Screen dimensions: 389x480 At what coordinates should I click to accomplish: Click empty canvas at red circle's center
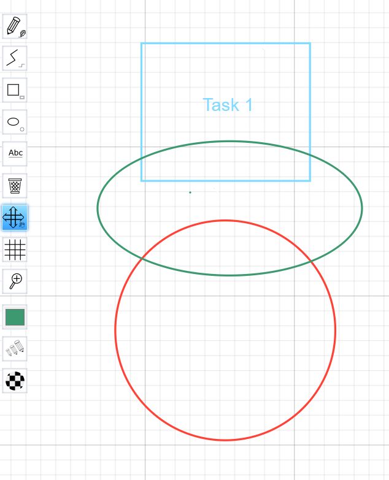225,330
